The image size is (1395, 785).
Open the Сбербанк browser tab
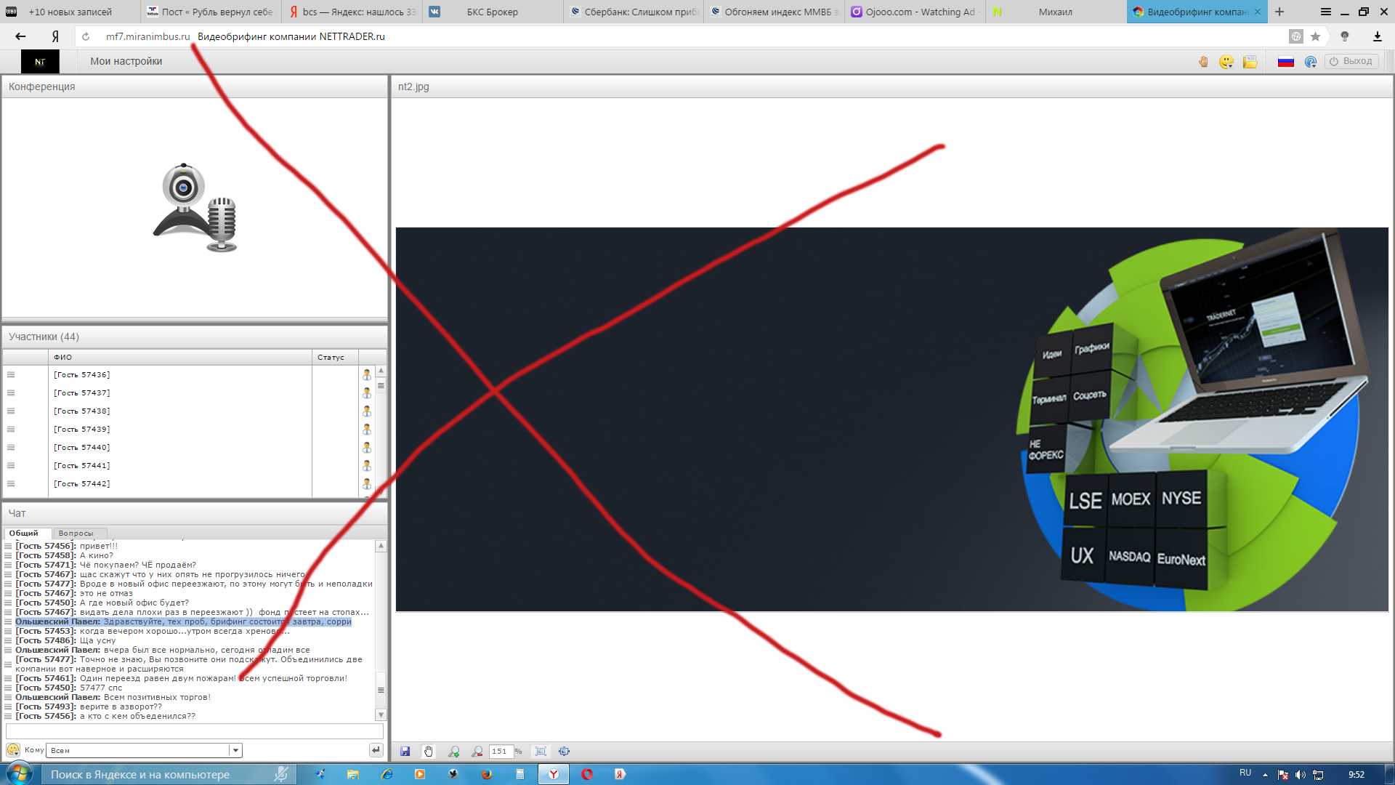(634, 12)
